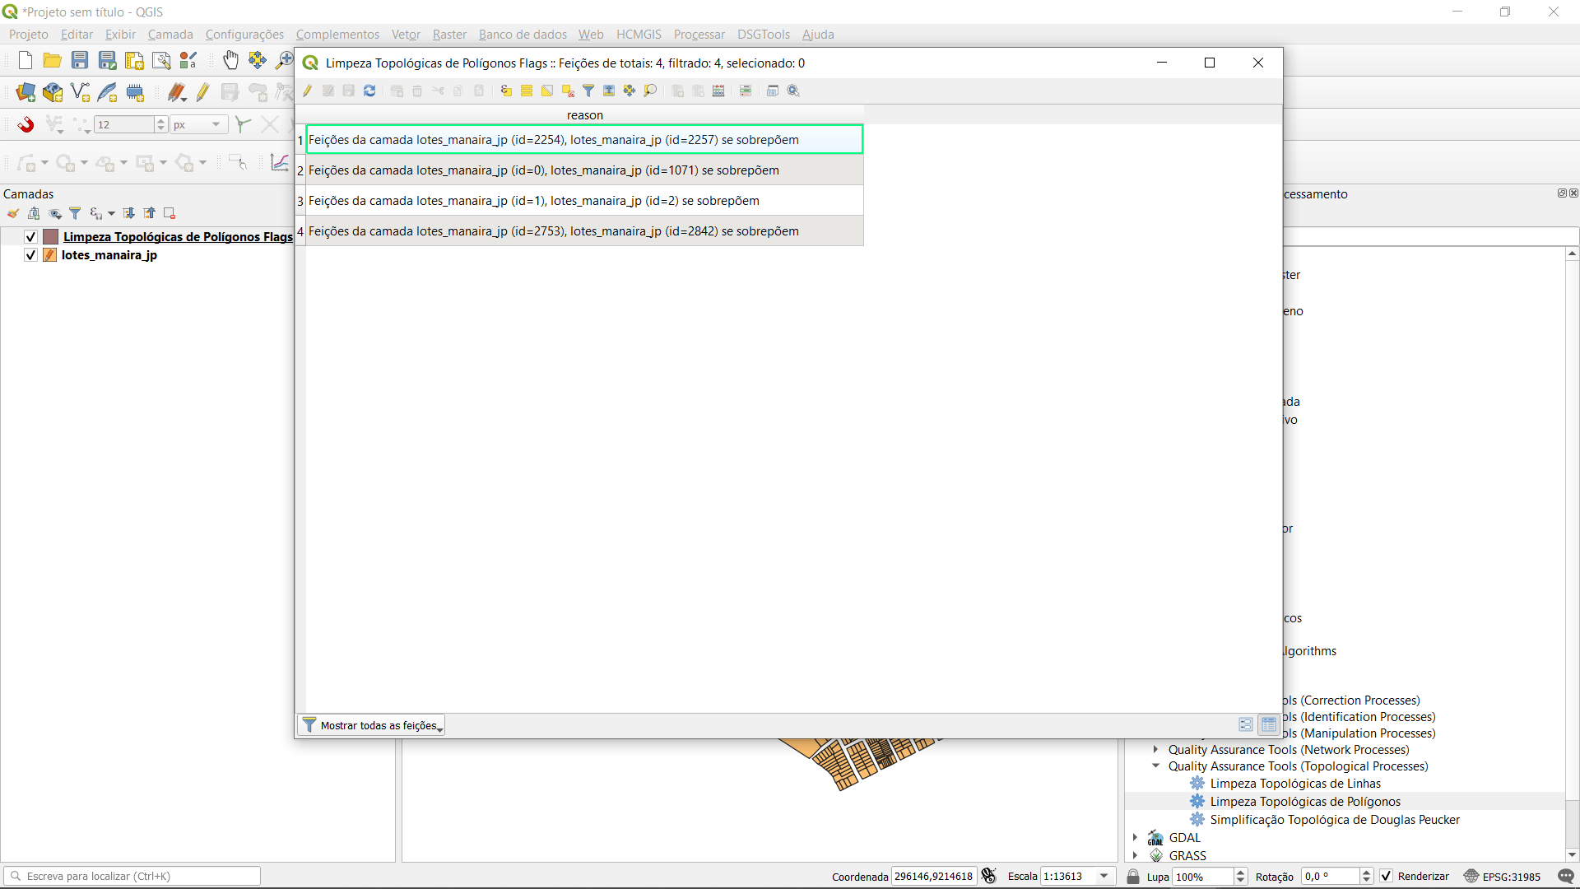Open field calculator abacus icon
1580x889 pixels.
(718, 91)
